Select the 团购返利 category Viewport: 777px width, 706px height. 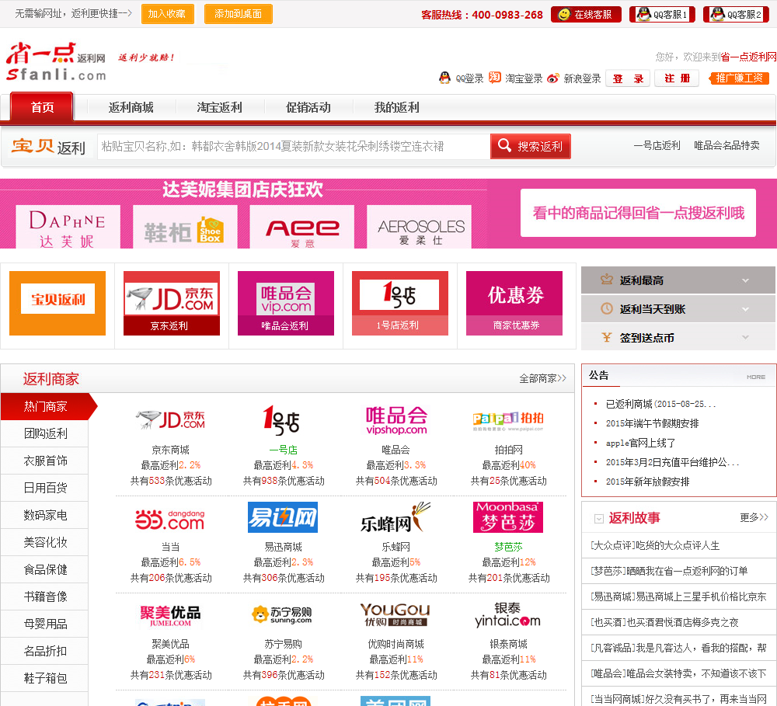45,433
